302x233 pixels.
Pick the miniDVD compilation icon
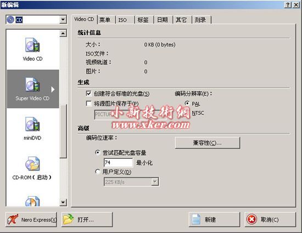(x=32, y=124)
